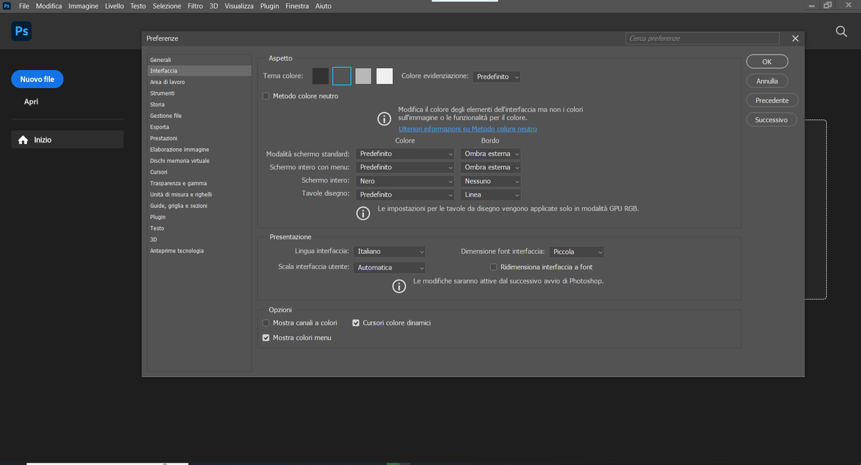This screenshot has width=861, height=465.
Task: Click the small Ps icon in title bar
Action: tap(6, 5)
